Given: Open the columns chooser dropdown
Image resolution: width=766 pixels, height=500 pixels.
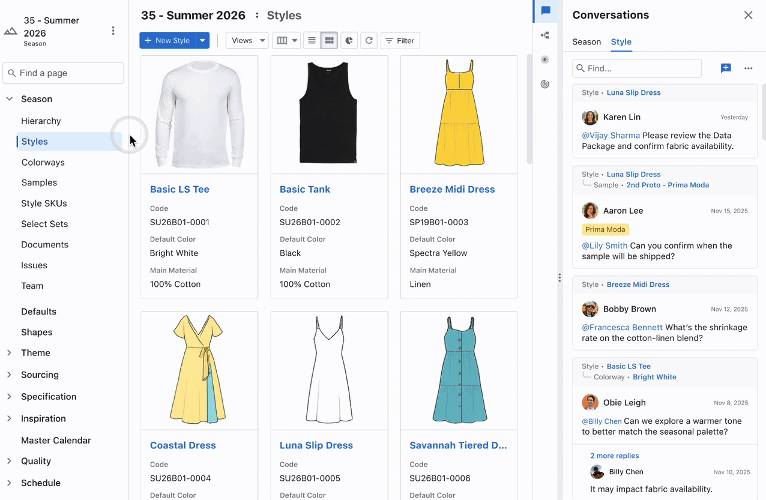Looking at the screenshot, I should pos(286,41).
